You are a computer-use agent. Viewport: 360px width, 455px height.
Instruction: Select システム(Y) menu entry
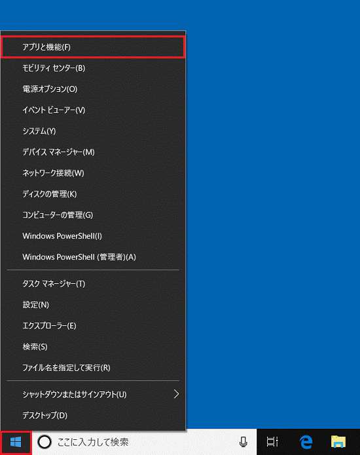93,131
